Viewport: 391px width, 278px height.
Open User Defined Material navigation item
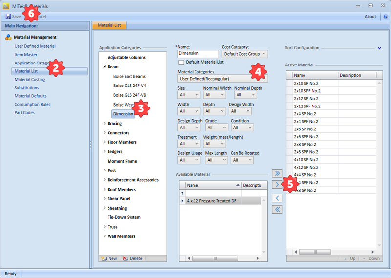(35, 46)
